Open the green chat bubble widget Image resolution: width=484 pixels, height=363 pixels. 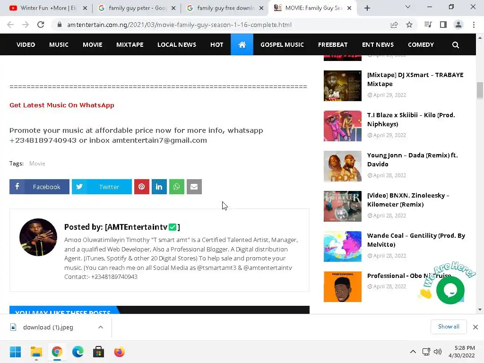click(450, 290)
